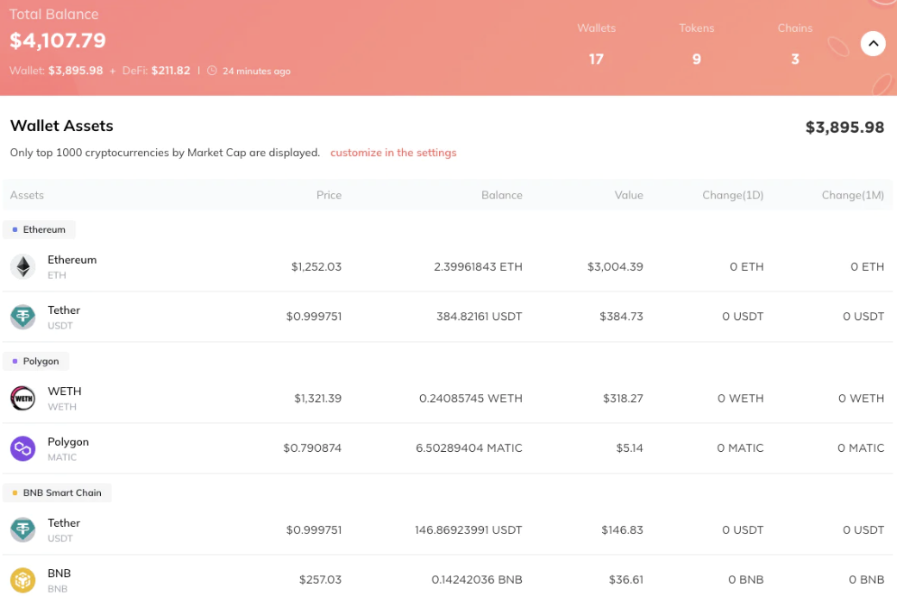This screenshot has height=614, width=897.
Task: Click the Change(1D) column header
Action: (x=732, y=195)
